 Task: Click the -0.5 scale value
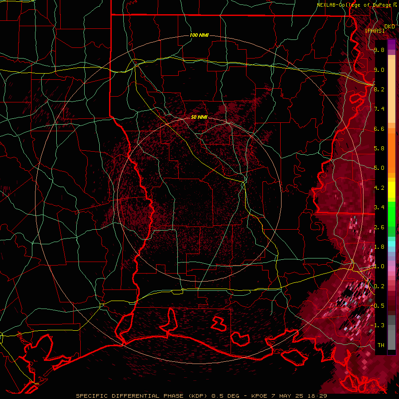(x=378, y=306)
